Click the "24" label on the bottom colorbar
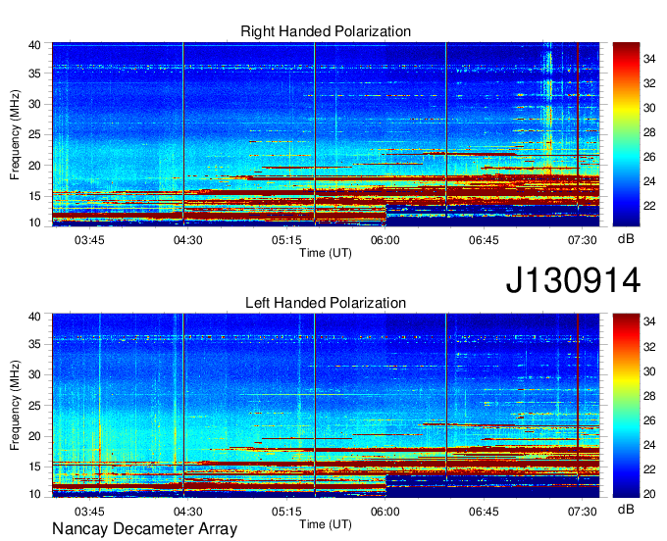This screenshot has height=541, width=667. pyautogui.click(x=649, y=445)
